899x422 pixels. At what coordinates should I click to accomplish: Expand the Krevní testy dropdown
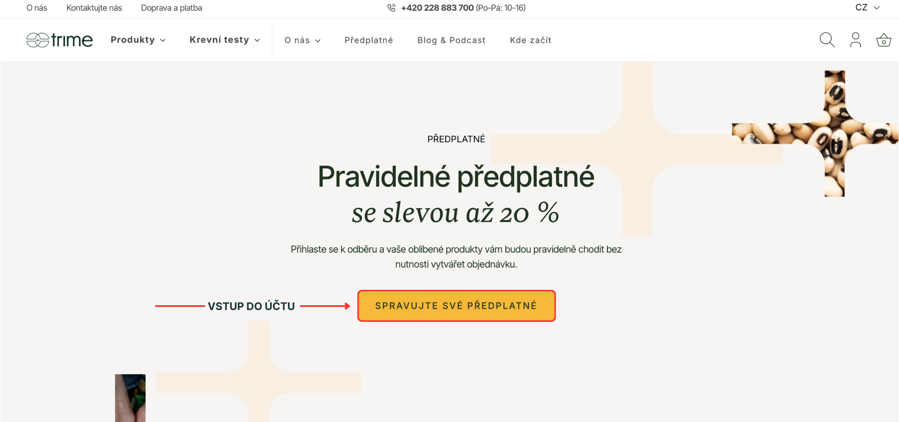tap(225, 40)
